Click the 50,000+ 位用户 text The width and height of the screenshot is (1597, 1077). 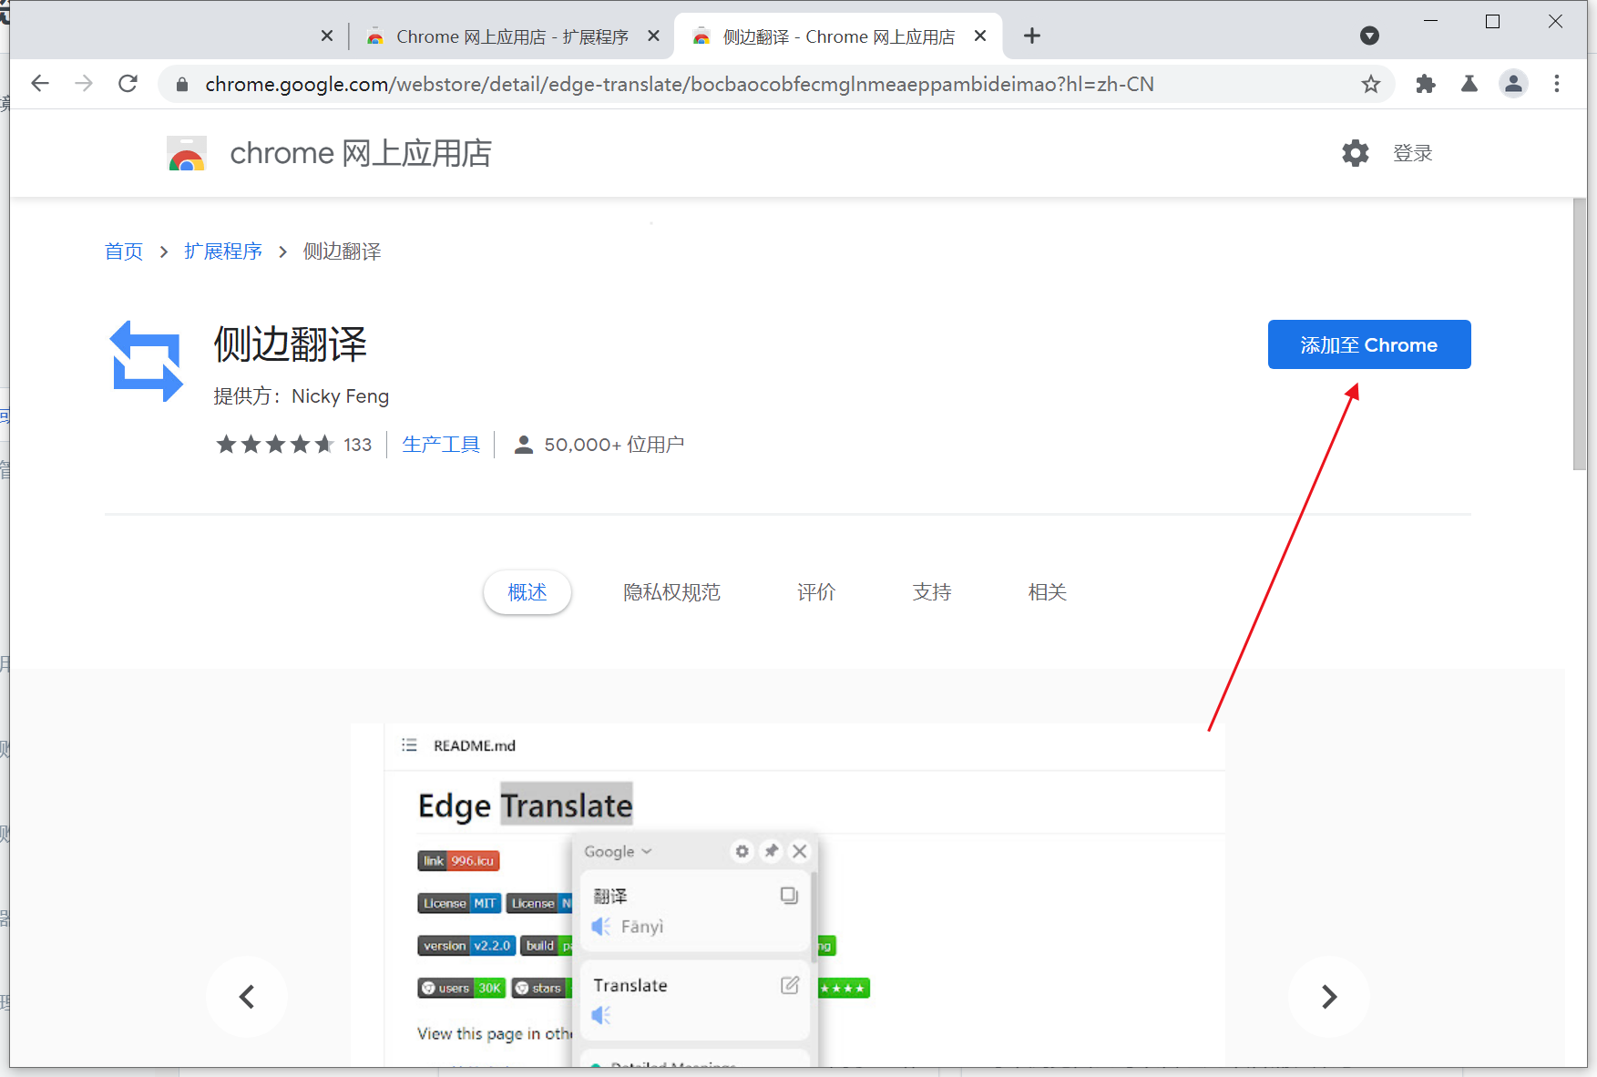click(614, 445)
